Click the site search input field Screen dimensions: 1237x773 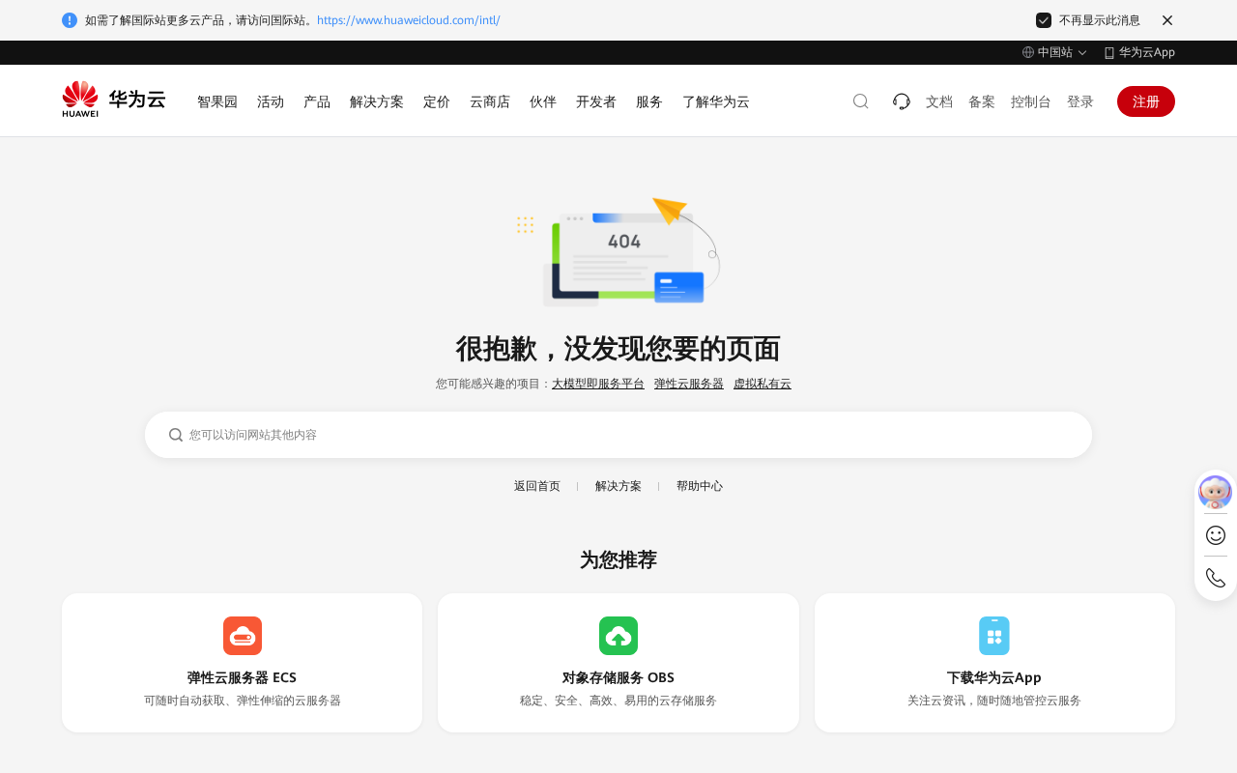(618, 435)
